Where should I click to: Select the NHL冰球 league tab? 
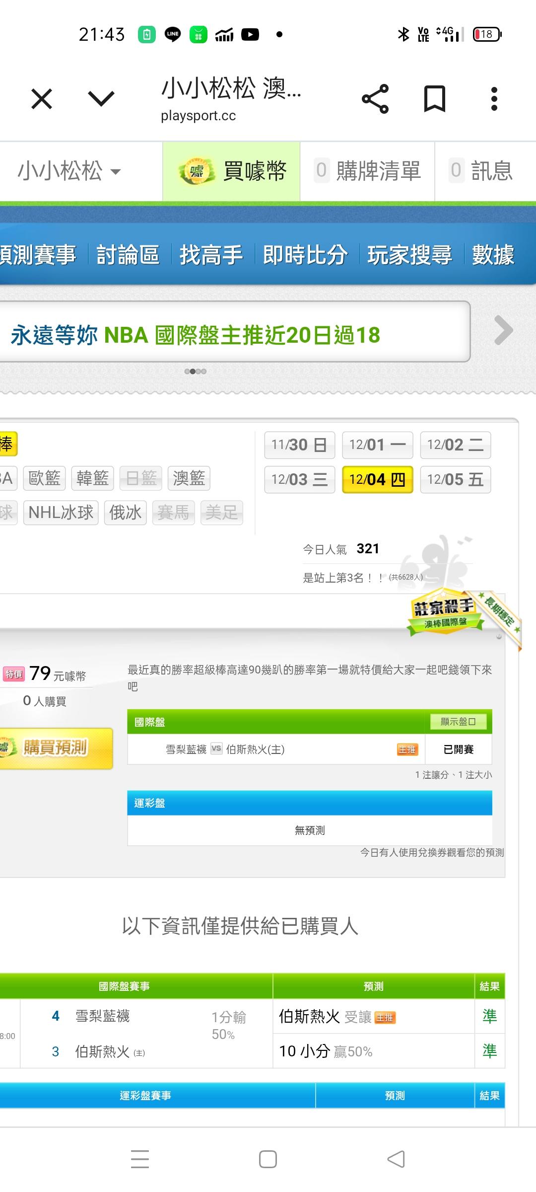(61, 512)
